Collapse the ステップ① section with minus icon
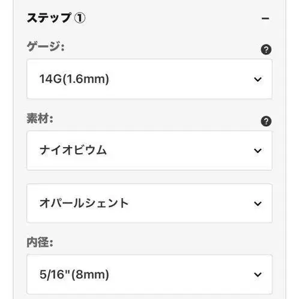Screen dimensions: 299x299 [x=265, y=19]
